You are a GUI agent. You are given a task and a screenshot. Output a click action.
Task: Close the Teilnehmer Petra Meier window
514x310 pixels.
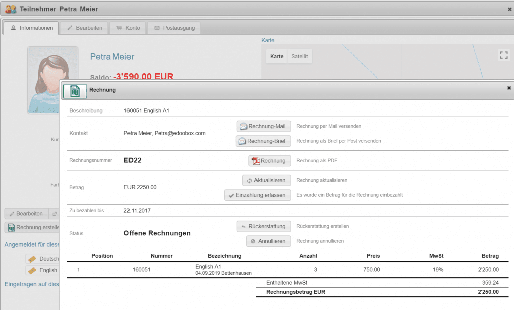click(x=510, y=9)
